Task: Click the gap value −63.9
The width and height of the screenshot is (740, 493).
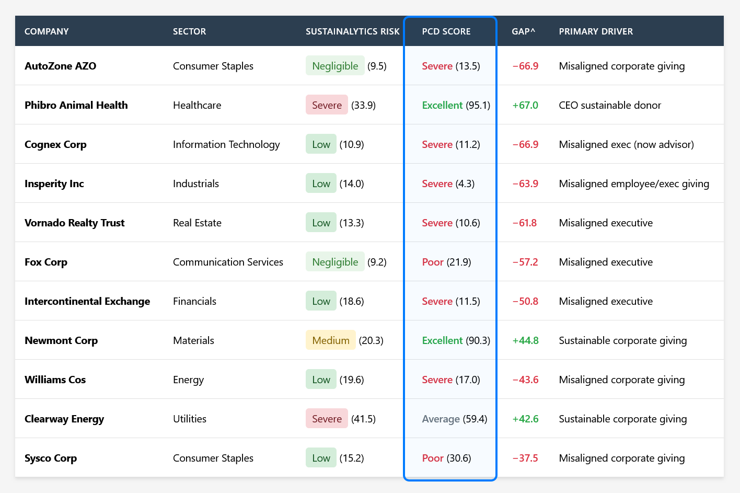Action: point(525,184)
